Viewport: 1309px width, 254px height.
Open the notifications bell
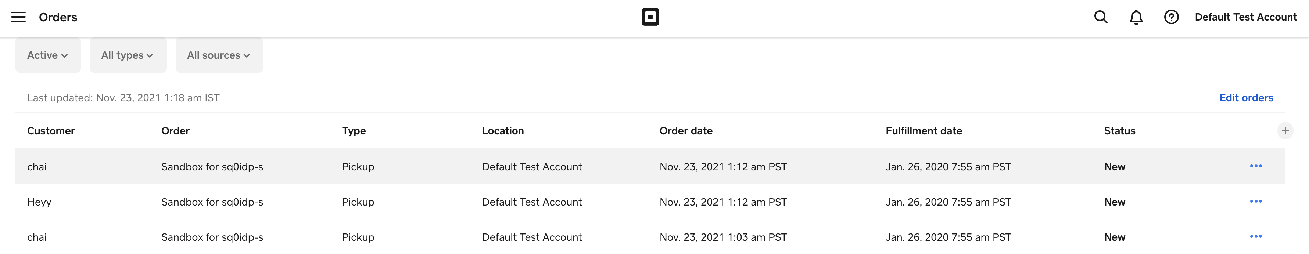(x=1136, y=17)
